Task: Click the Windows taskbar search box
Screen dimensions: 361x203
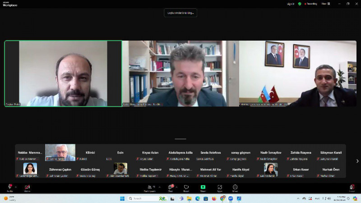Action: pos(143,198)
